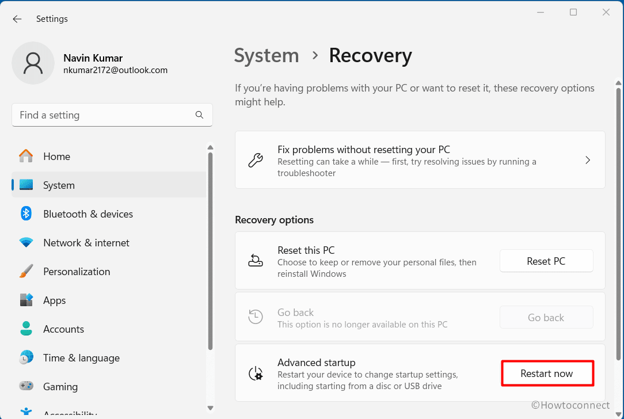Click the System monitor icon
This screenshot has width=624, height=419.
tap(26, 185)
